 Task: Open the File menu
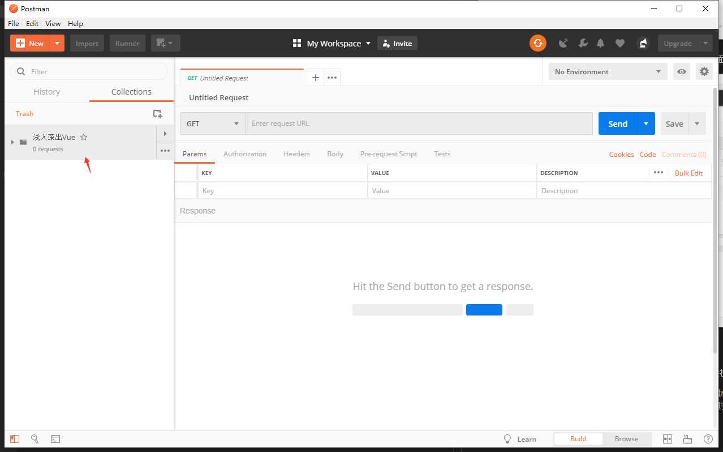(14, 23)
